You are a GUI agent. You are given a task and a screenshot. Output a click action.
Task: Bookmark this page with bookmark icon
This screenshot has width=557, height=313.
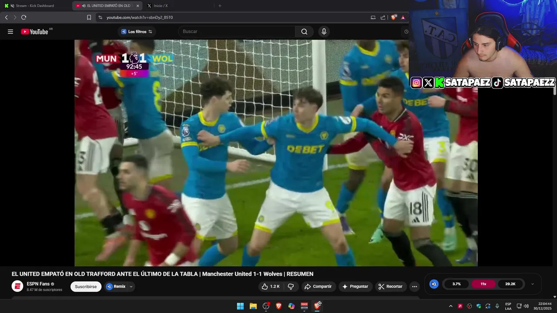click(x=89, y=17)
